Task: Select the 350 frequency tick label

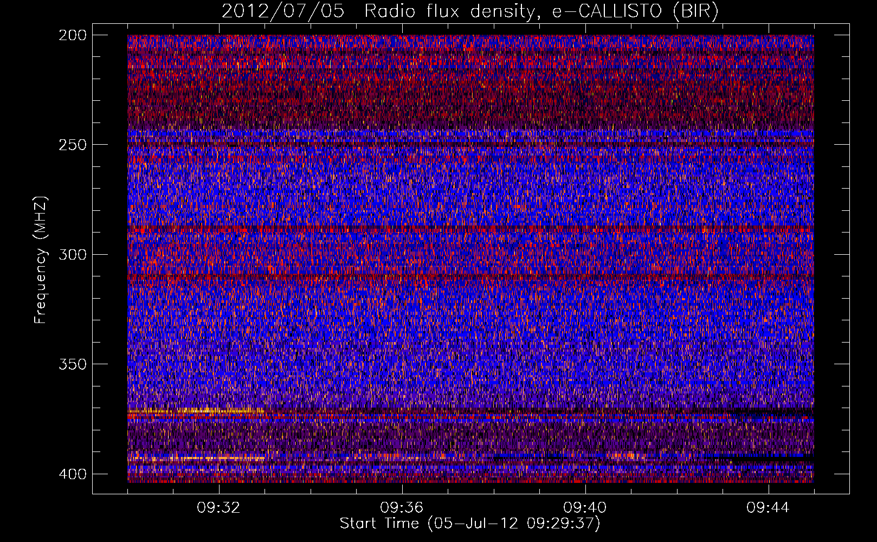Action: point(72,364)
